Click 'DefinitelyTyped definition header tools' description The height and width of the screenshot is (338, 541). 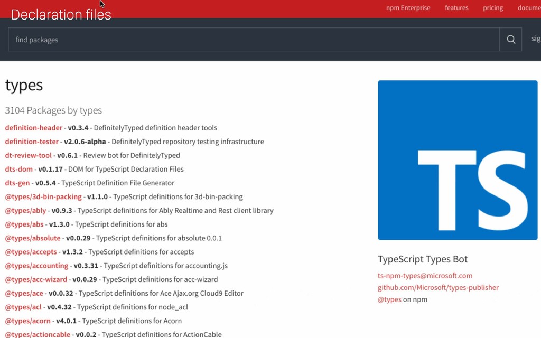point(155,128)
